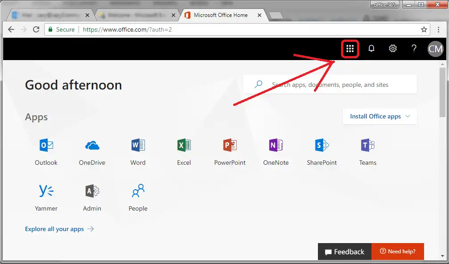This screenshot has width=449, height=264.
Task: Click the help question mark icon
Action: (x=414, y=49)
